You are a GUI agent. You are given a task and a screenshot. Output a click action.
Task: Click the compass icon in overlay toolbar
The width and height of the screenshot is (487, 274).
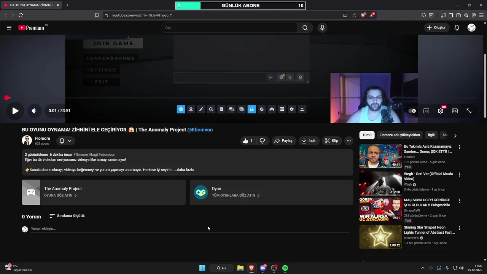tap(262, 109)
